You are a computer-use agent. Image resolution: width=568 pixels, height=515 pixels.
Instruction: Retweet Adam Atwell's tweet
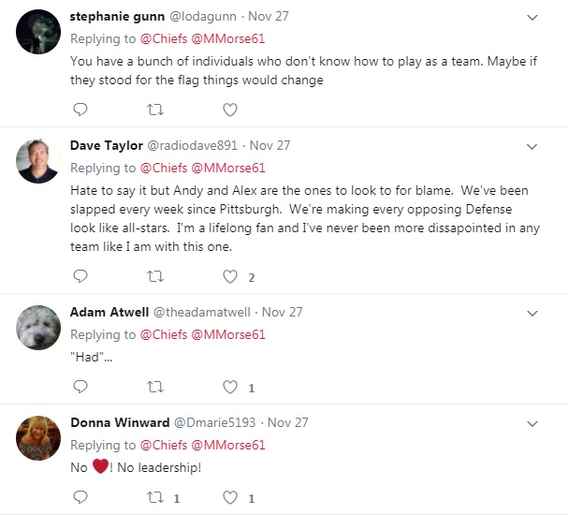pos(155,387)
